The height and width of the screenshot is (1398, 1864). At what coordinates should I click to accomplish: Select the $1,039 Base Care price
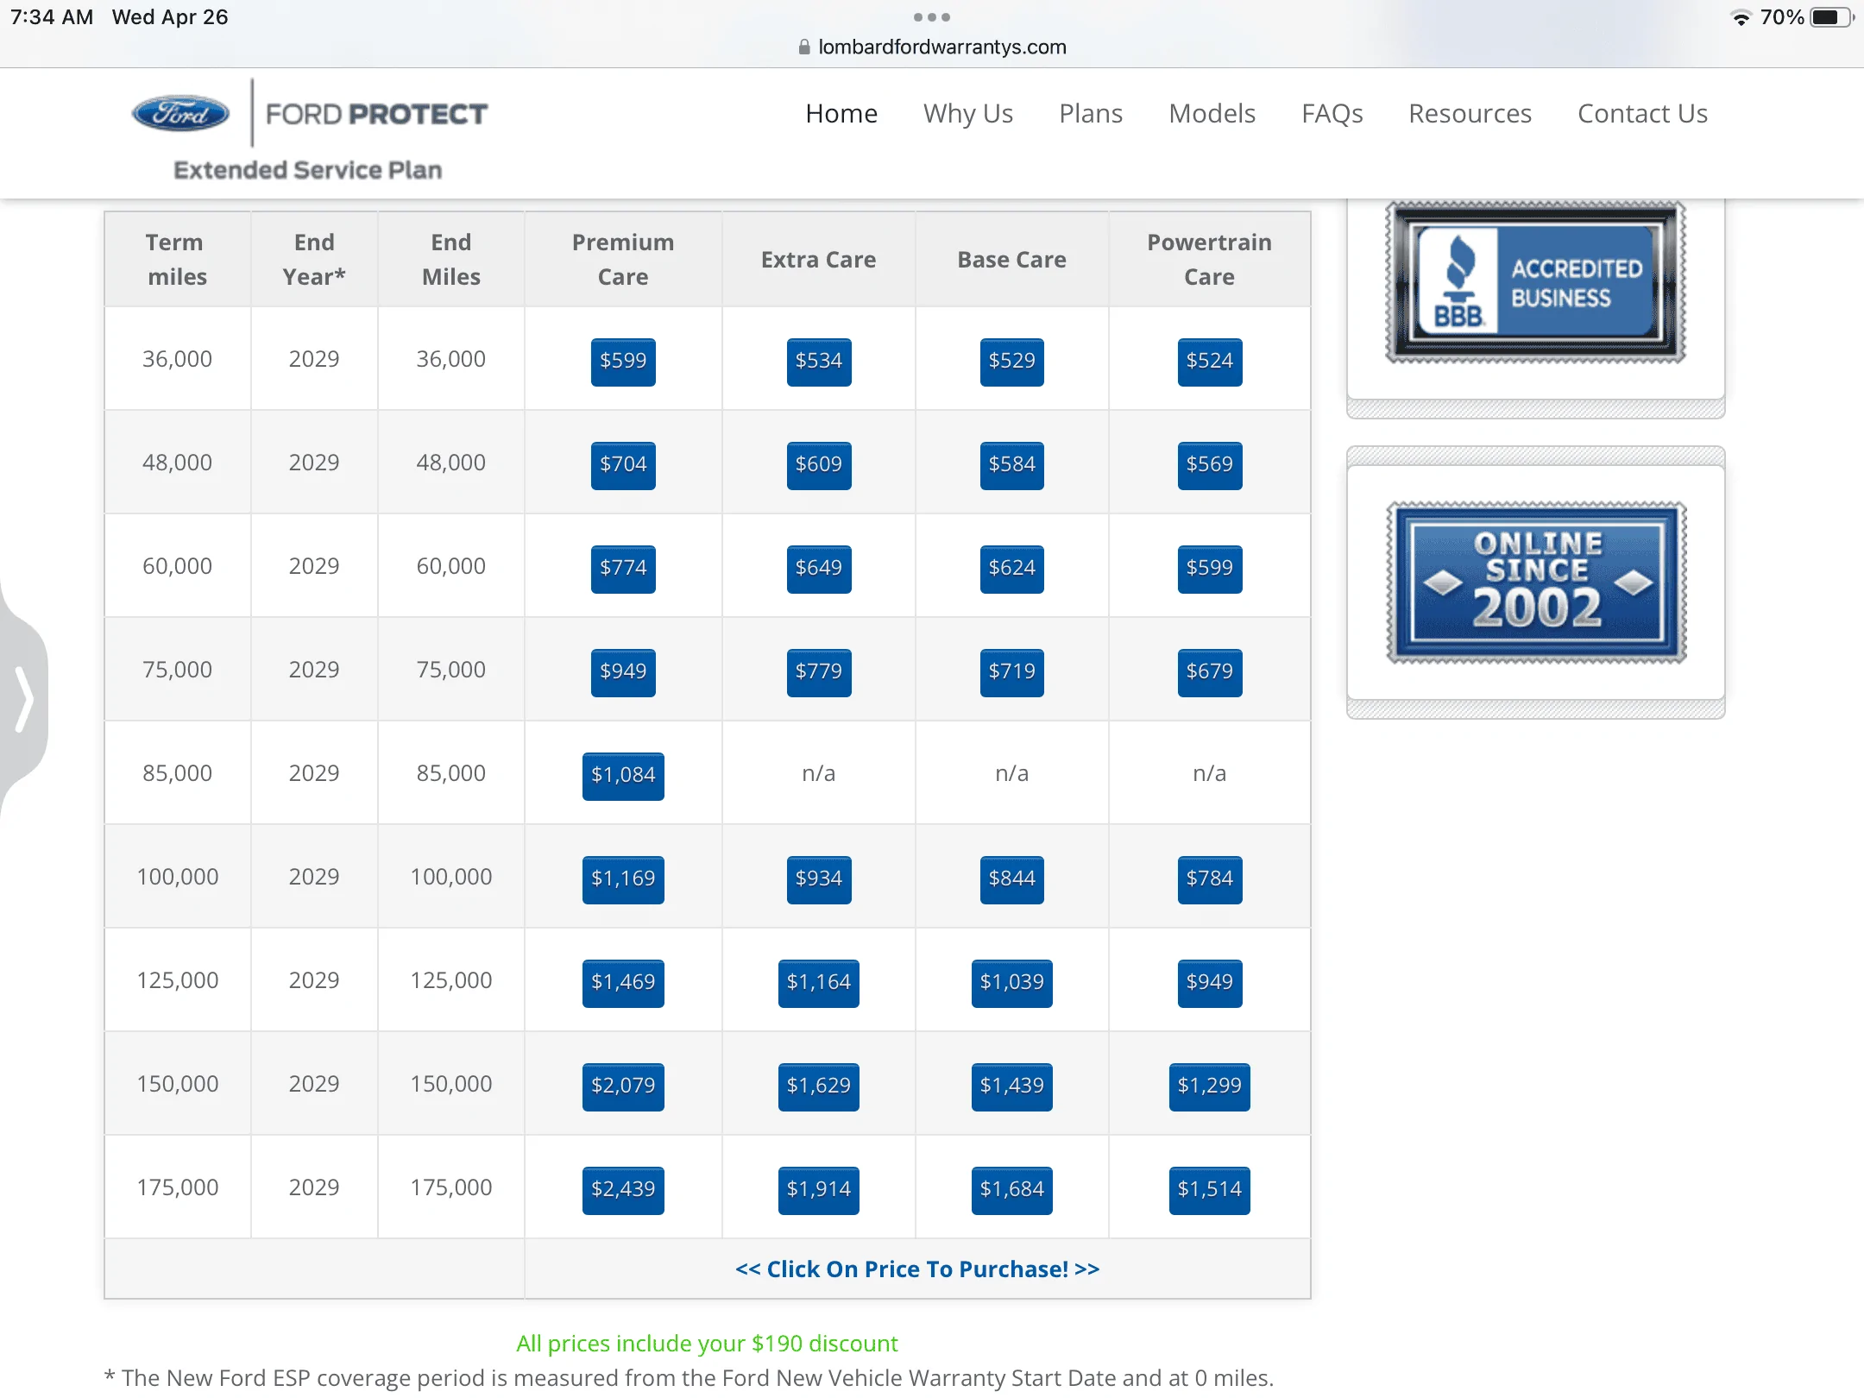pos(1011,982)
